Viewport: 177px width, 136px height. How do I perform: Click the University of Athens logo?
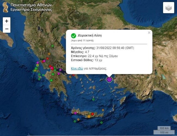[x=5, y=7]
